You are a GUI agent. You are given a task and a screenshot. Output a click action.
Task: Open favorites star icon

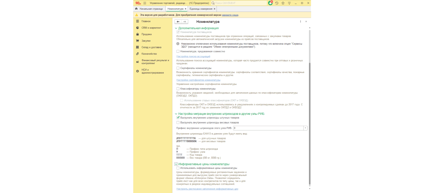(x=283, y=3)
